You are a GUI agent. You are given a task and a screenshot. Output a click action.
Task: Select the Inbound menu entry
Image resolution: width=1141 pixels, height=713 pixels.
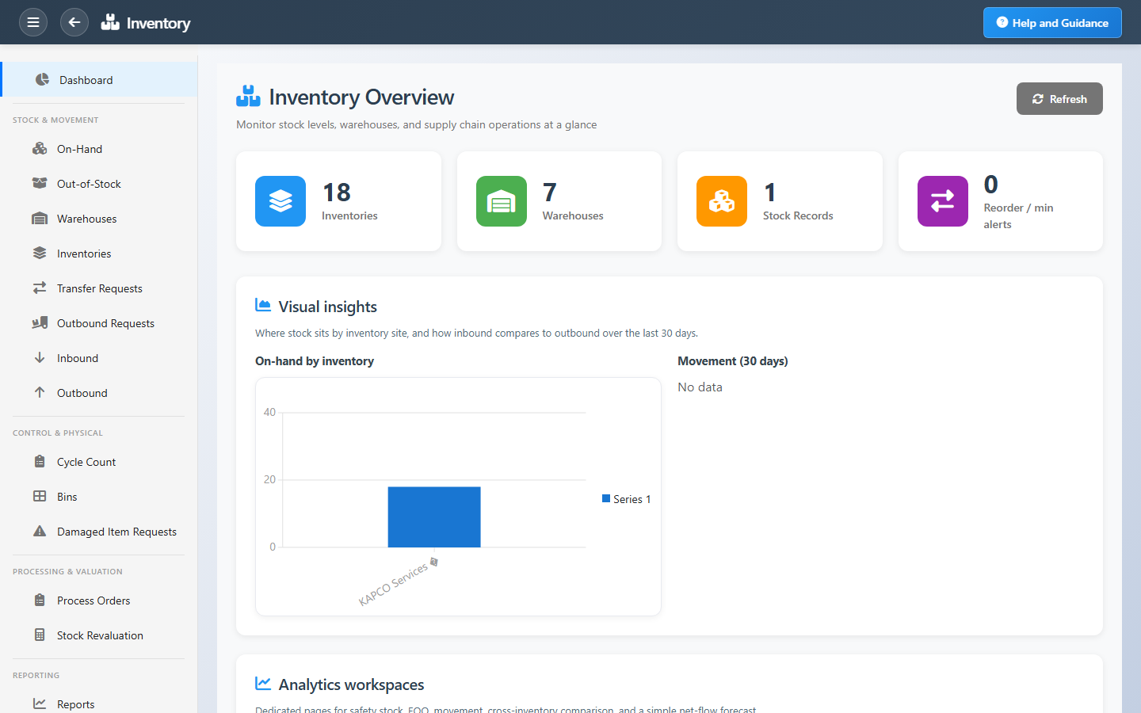click(98, 358)
